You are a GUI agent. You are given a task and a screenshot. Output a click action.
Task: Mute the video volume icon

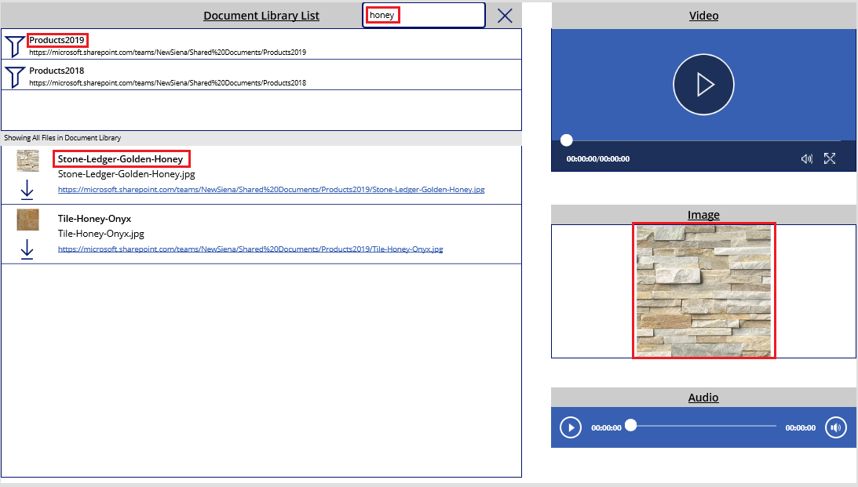point(806,158)
